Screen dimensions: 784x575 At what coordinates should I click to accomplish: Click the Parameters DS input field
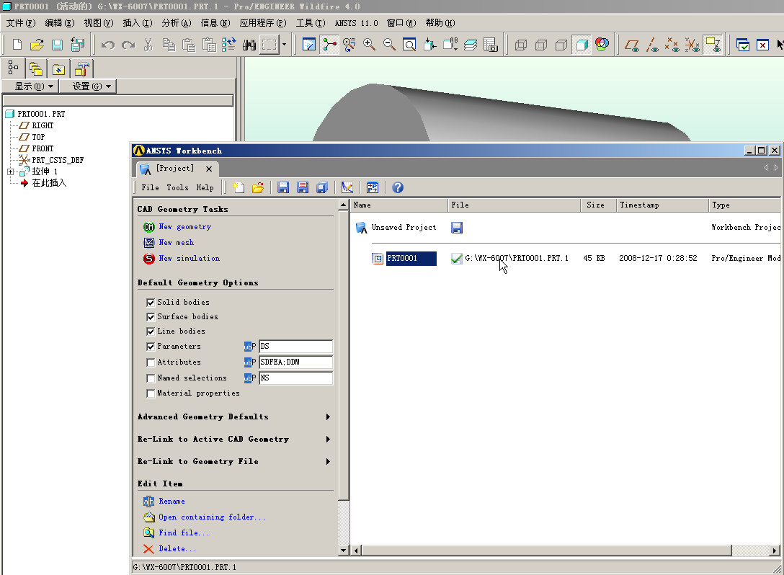(x=296, y=346)
